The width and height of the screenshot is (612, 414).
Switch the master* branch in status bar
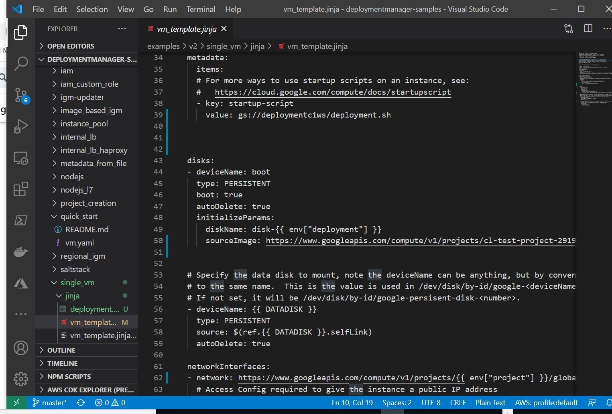(49, 402)
